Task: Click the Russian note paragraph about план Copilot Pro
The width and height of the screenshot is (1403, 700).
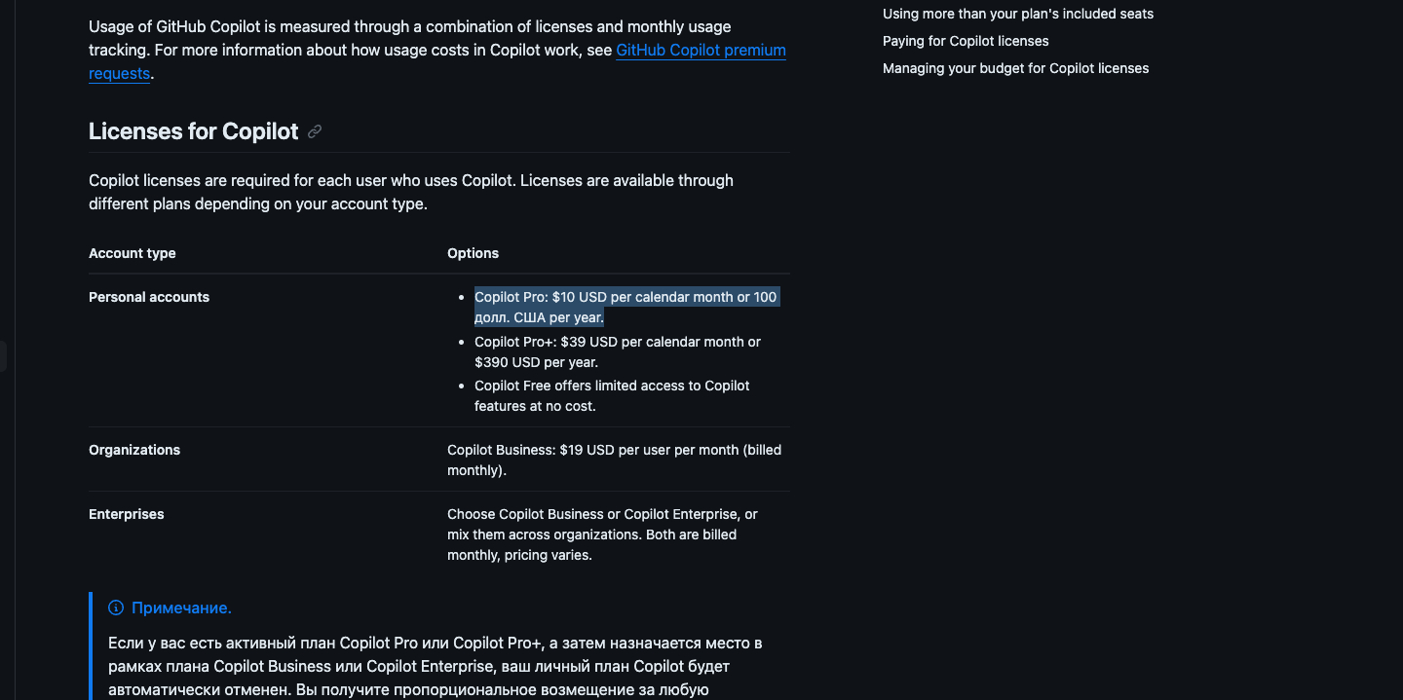Action: [435, 666]
